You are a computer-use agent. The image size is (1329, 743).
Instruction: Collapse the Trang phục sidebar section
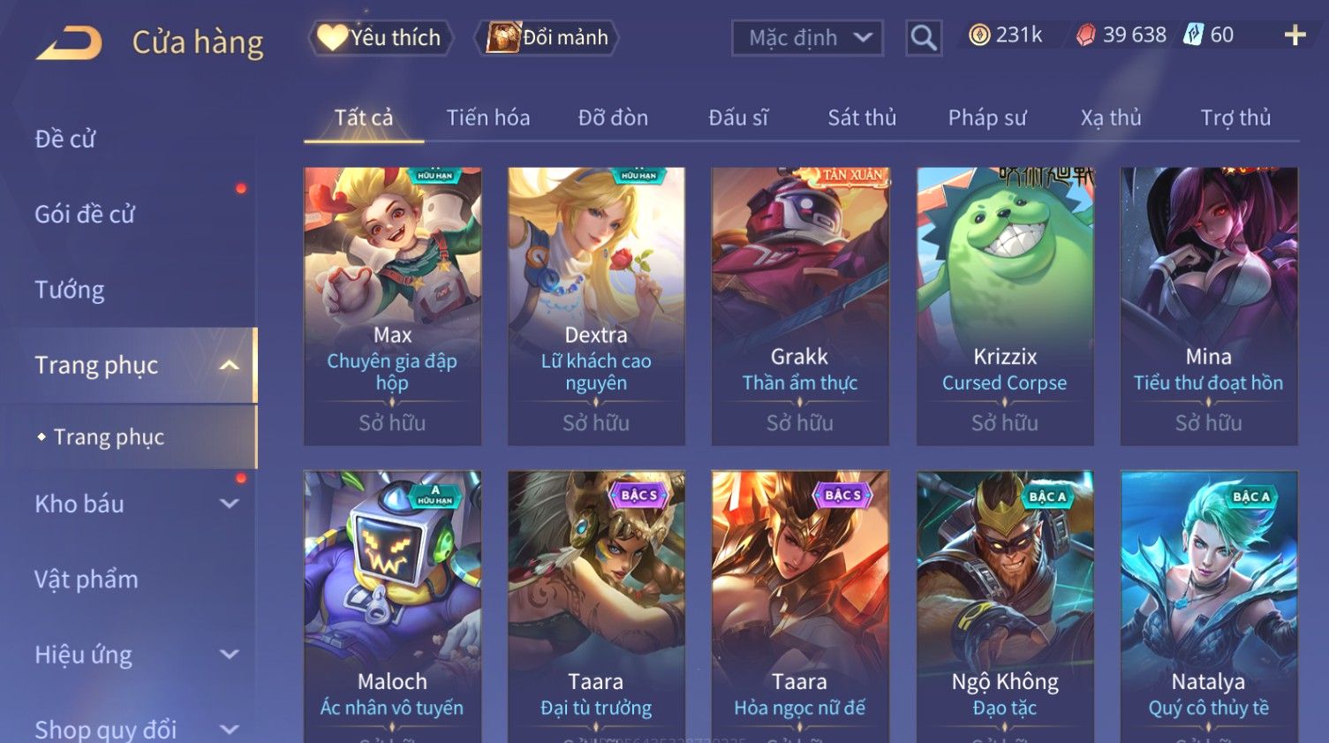[x=229, y=365]
